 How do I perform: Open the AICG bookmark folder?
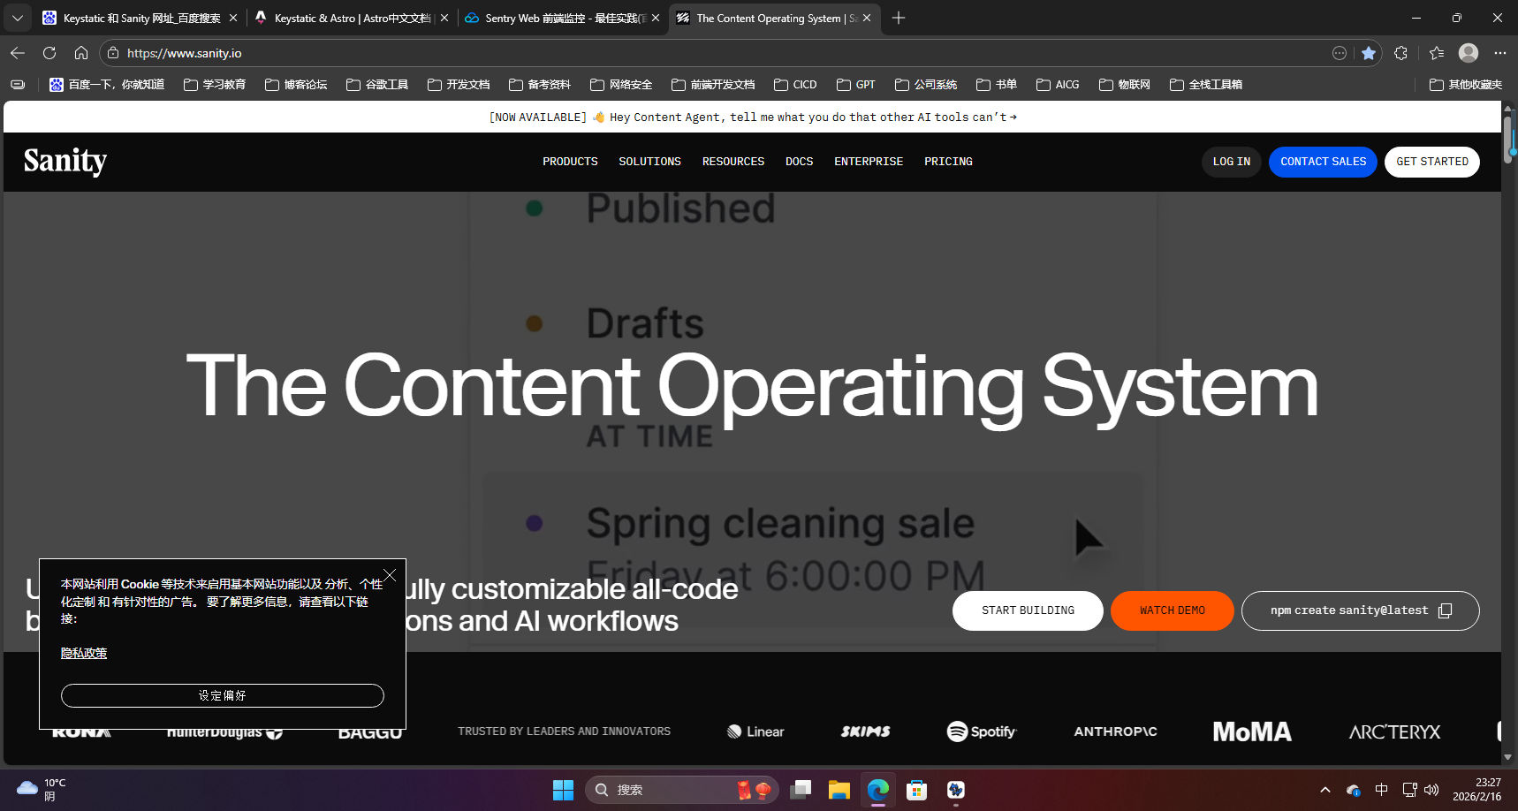[x=1058, y=85]
